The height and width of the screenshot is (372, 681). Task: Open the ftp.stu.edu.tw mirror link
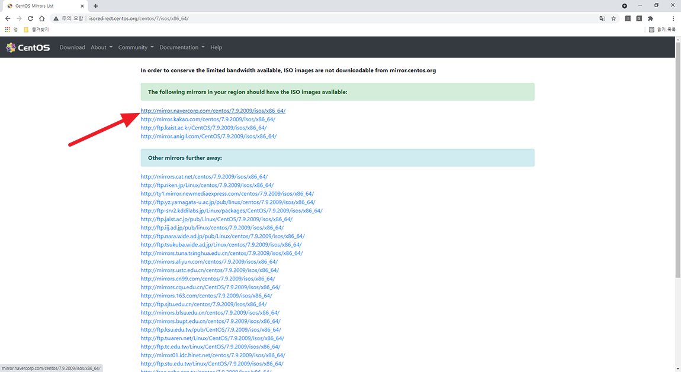coord(212,364)
